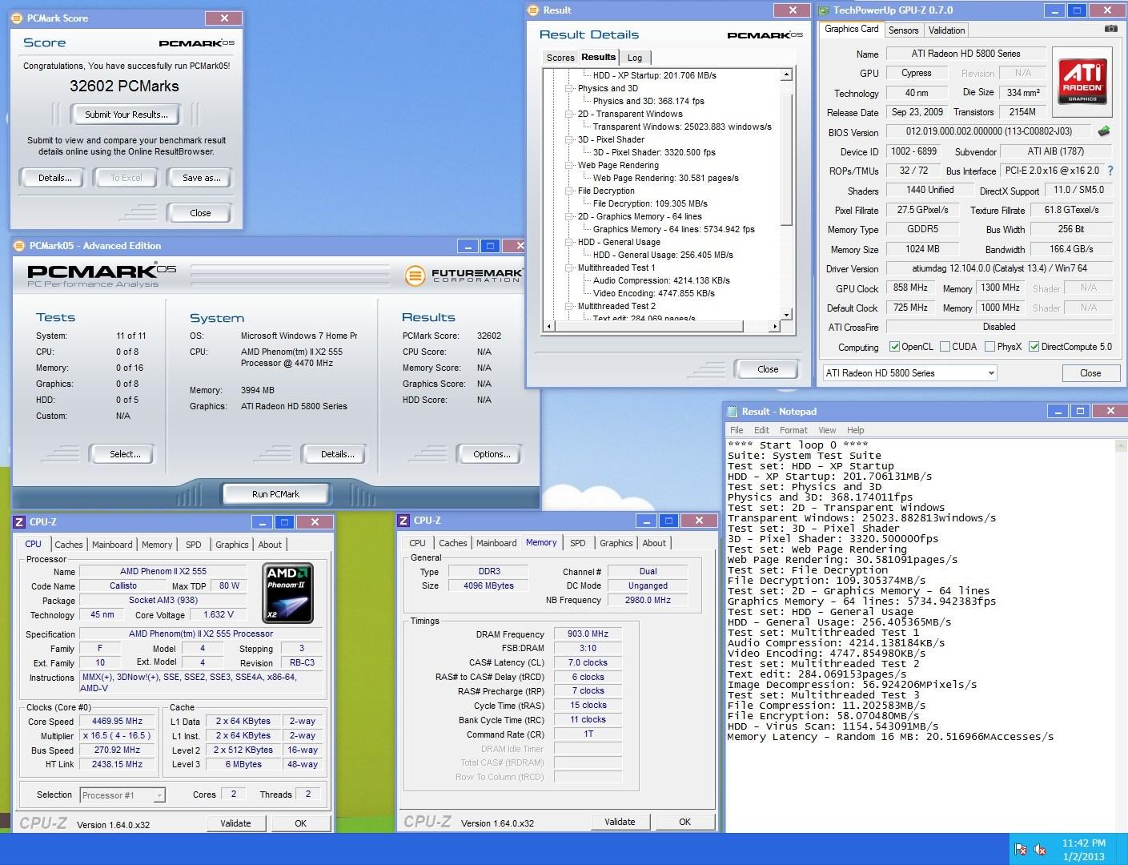Click the muted volume tray icon
Viewport: 1128px width, 865px height.
pyautogui.click(x=1041, y=849)
